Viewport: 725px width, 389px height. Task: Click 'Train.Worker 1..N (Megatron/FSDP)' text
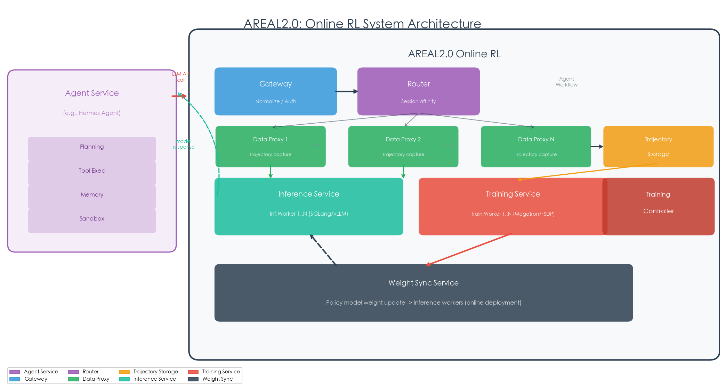[x=513, y=214]
